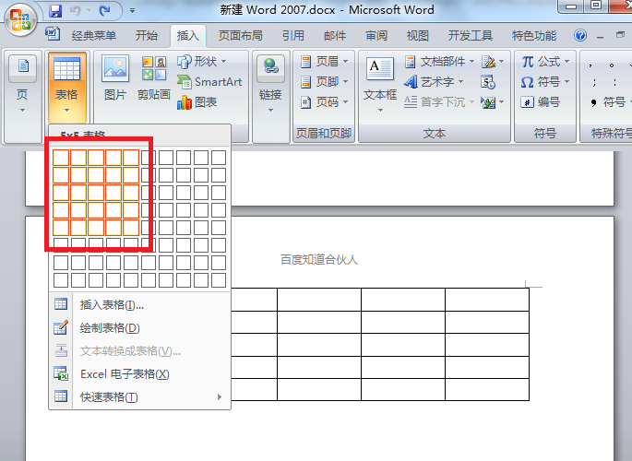The height and width of the screenshot is (461, 632).
Task: Switch to the 审阅 tab
Action: [x=376, y=36]
